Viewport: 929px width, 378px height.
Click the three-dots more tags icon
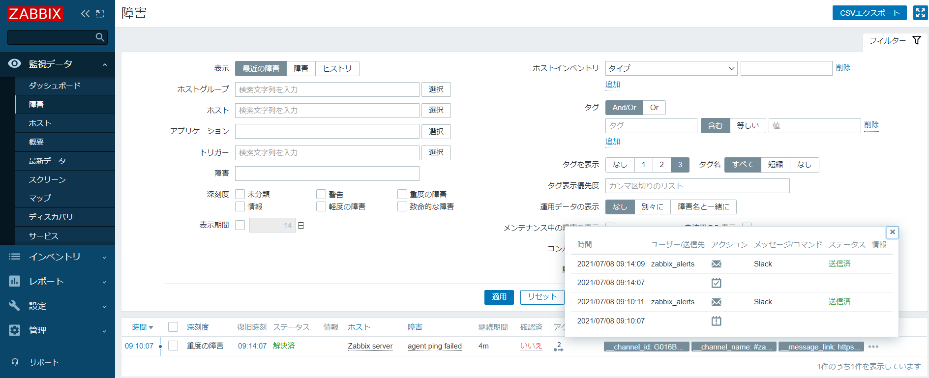click(873, 347)
